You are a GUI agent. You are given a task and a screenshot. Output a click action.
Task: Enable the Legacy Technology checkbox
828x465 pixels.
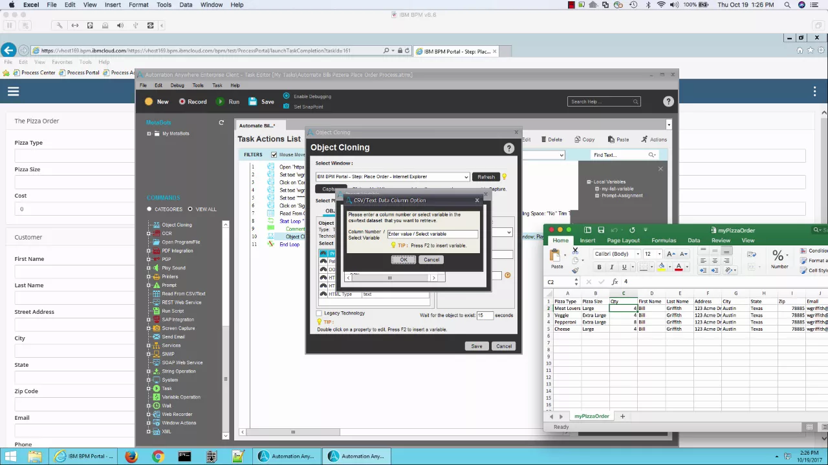point(319,313)
